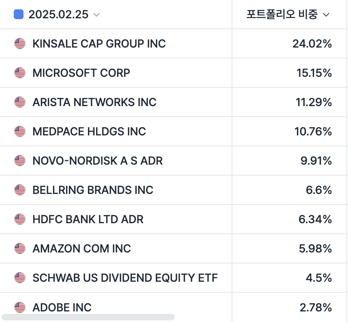
Task: Click the blue color square beside 2025.02.25
Action: pyautogui.click(x=18, y=15)
